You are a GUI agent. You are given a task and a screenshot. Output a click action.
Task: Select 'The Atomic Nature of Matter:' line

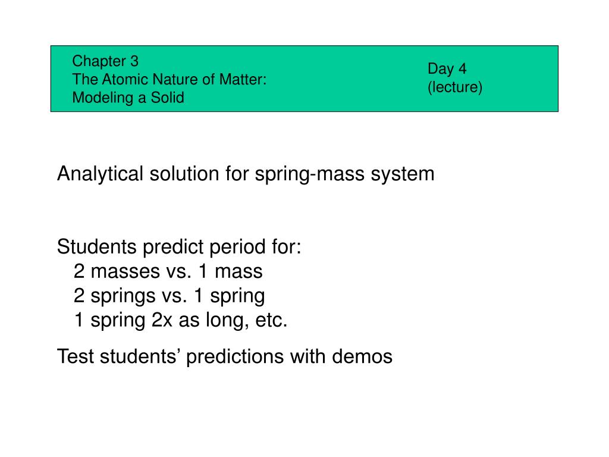169,79
